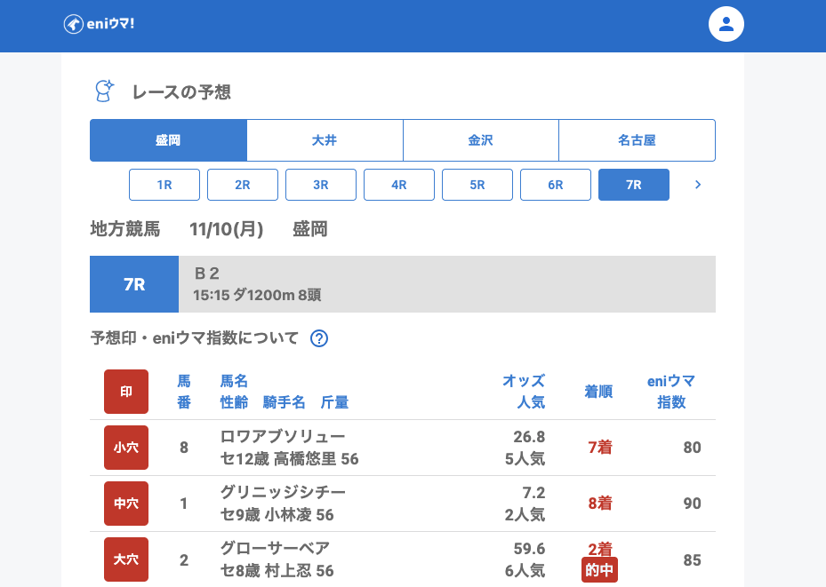Select the active 7R race button
This screenshot has height=587, width=826.
pos(634,185)
